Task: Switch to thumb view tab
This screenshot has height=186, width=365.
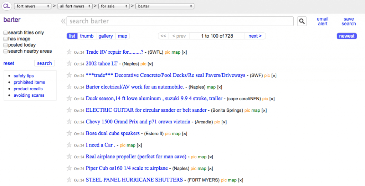Action: click(x=87, y=36)
